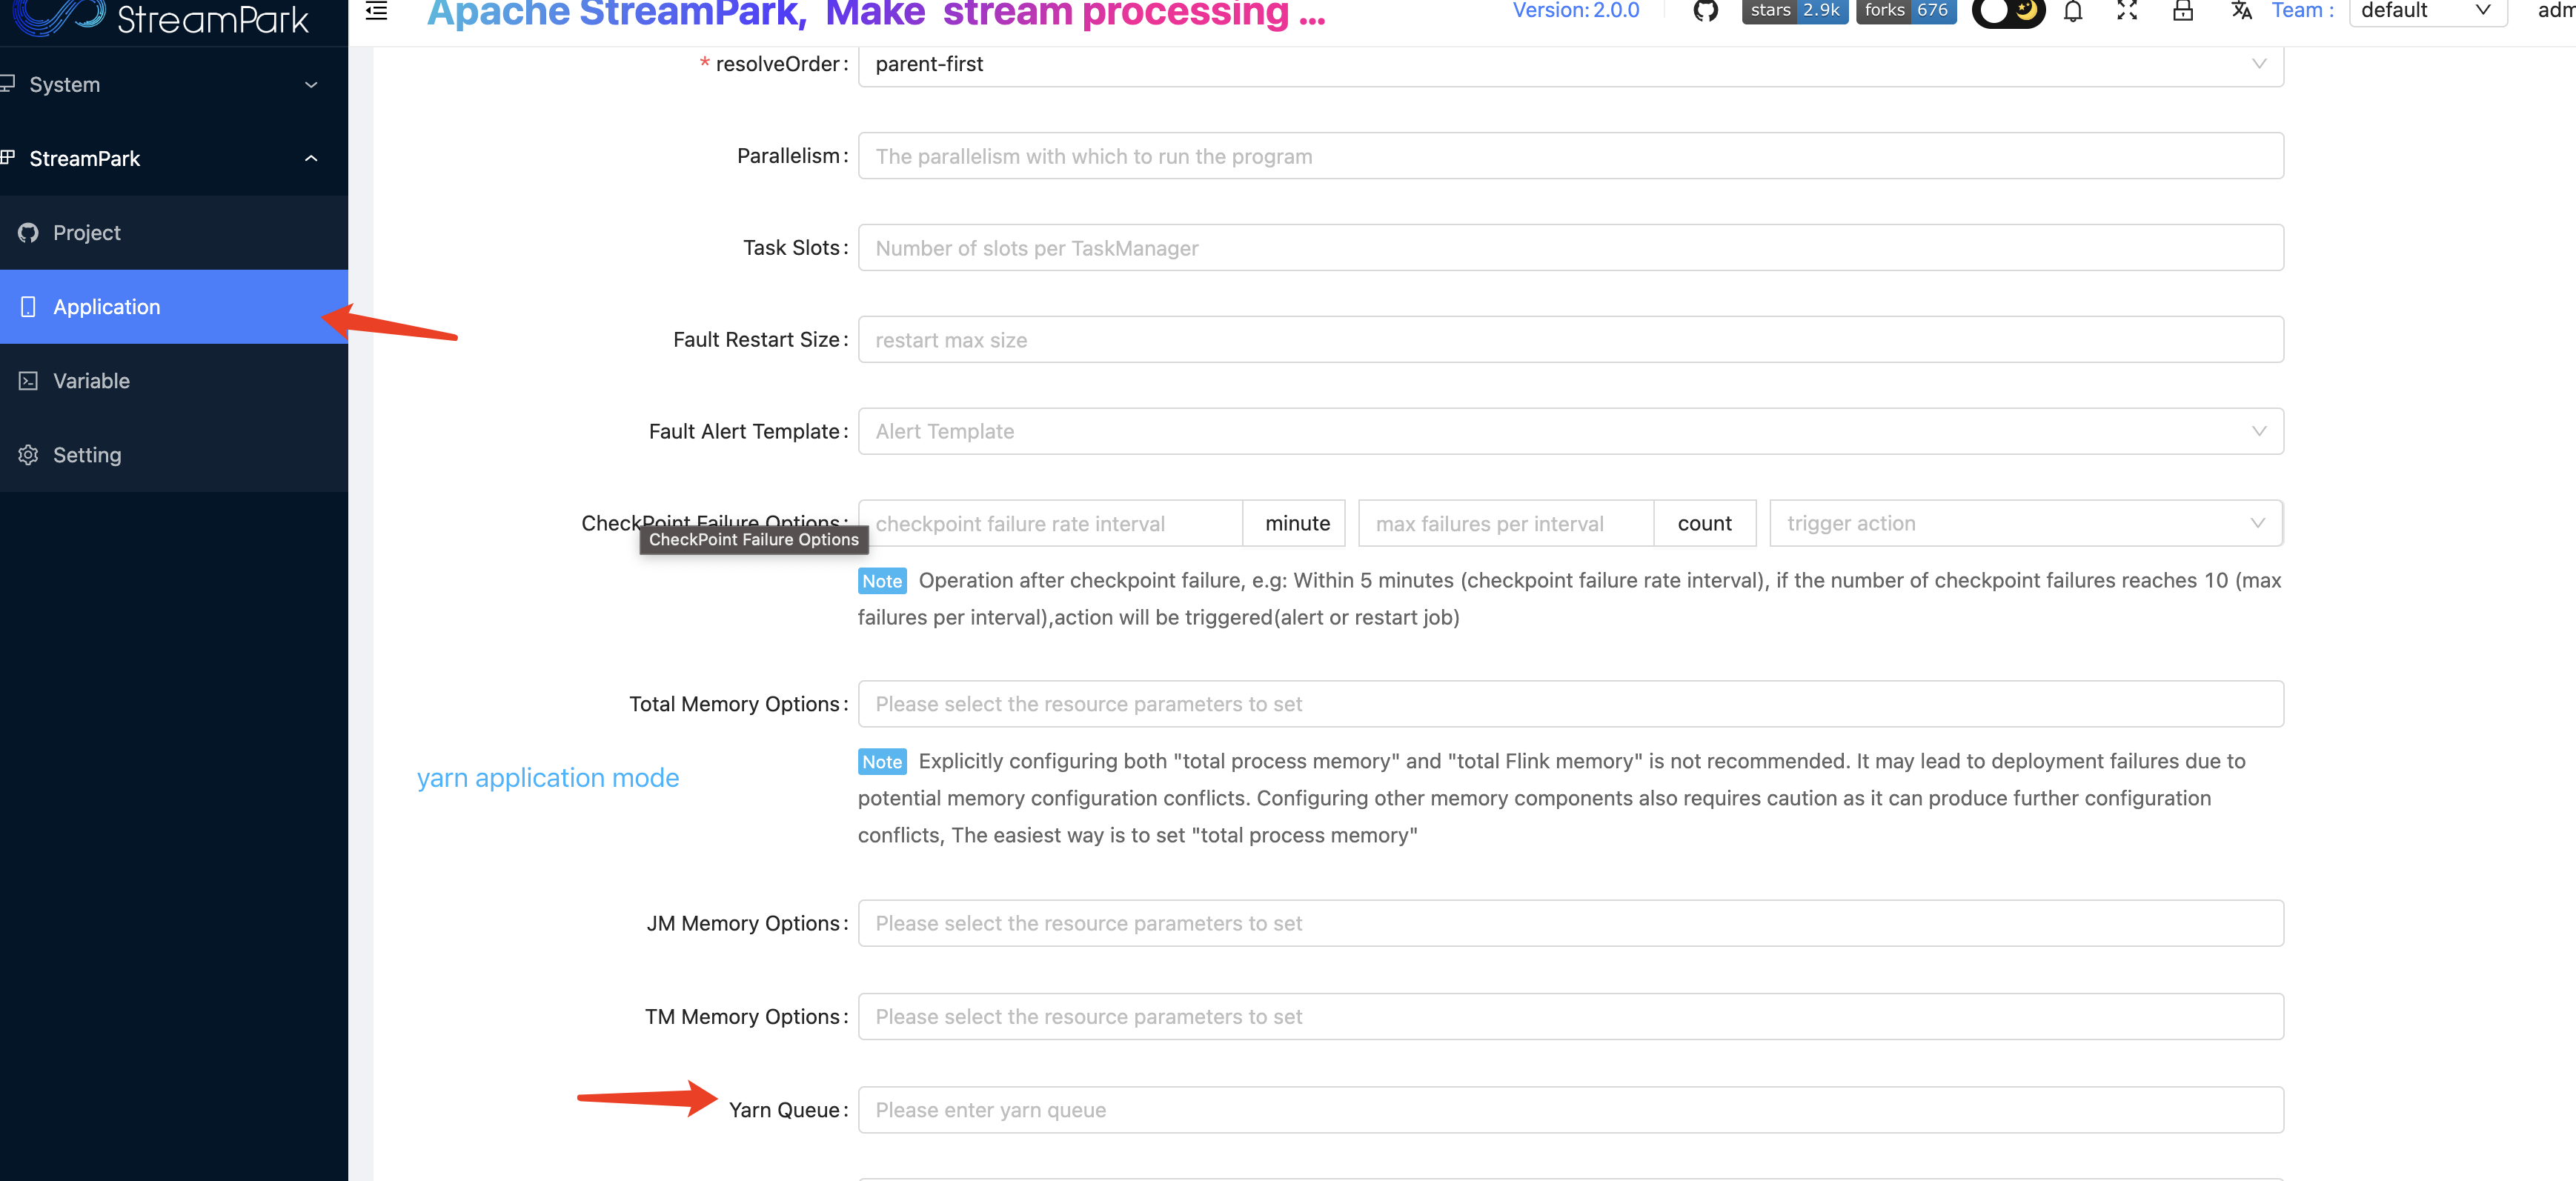This screenshot has width=2576, height=1181.
Task: Click the GitHub icon in header
Action: coord(1705,11)
